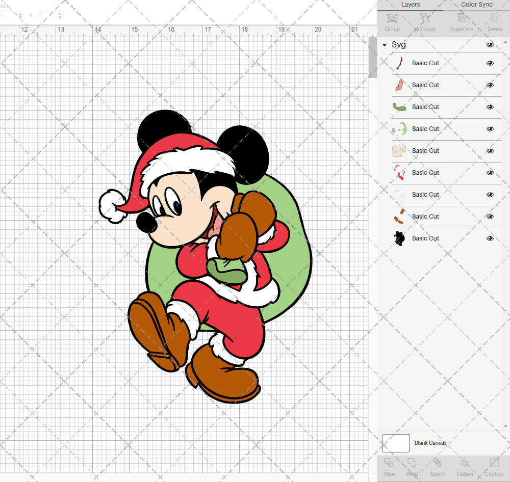Viewport: 510px width, 482px height.
Task: Select the dark red line layer thumbnail
Action: coord(399,63)
